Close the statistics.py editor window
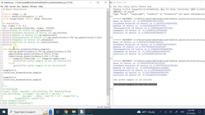205x115 pixels. [105, 2]
